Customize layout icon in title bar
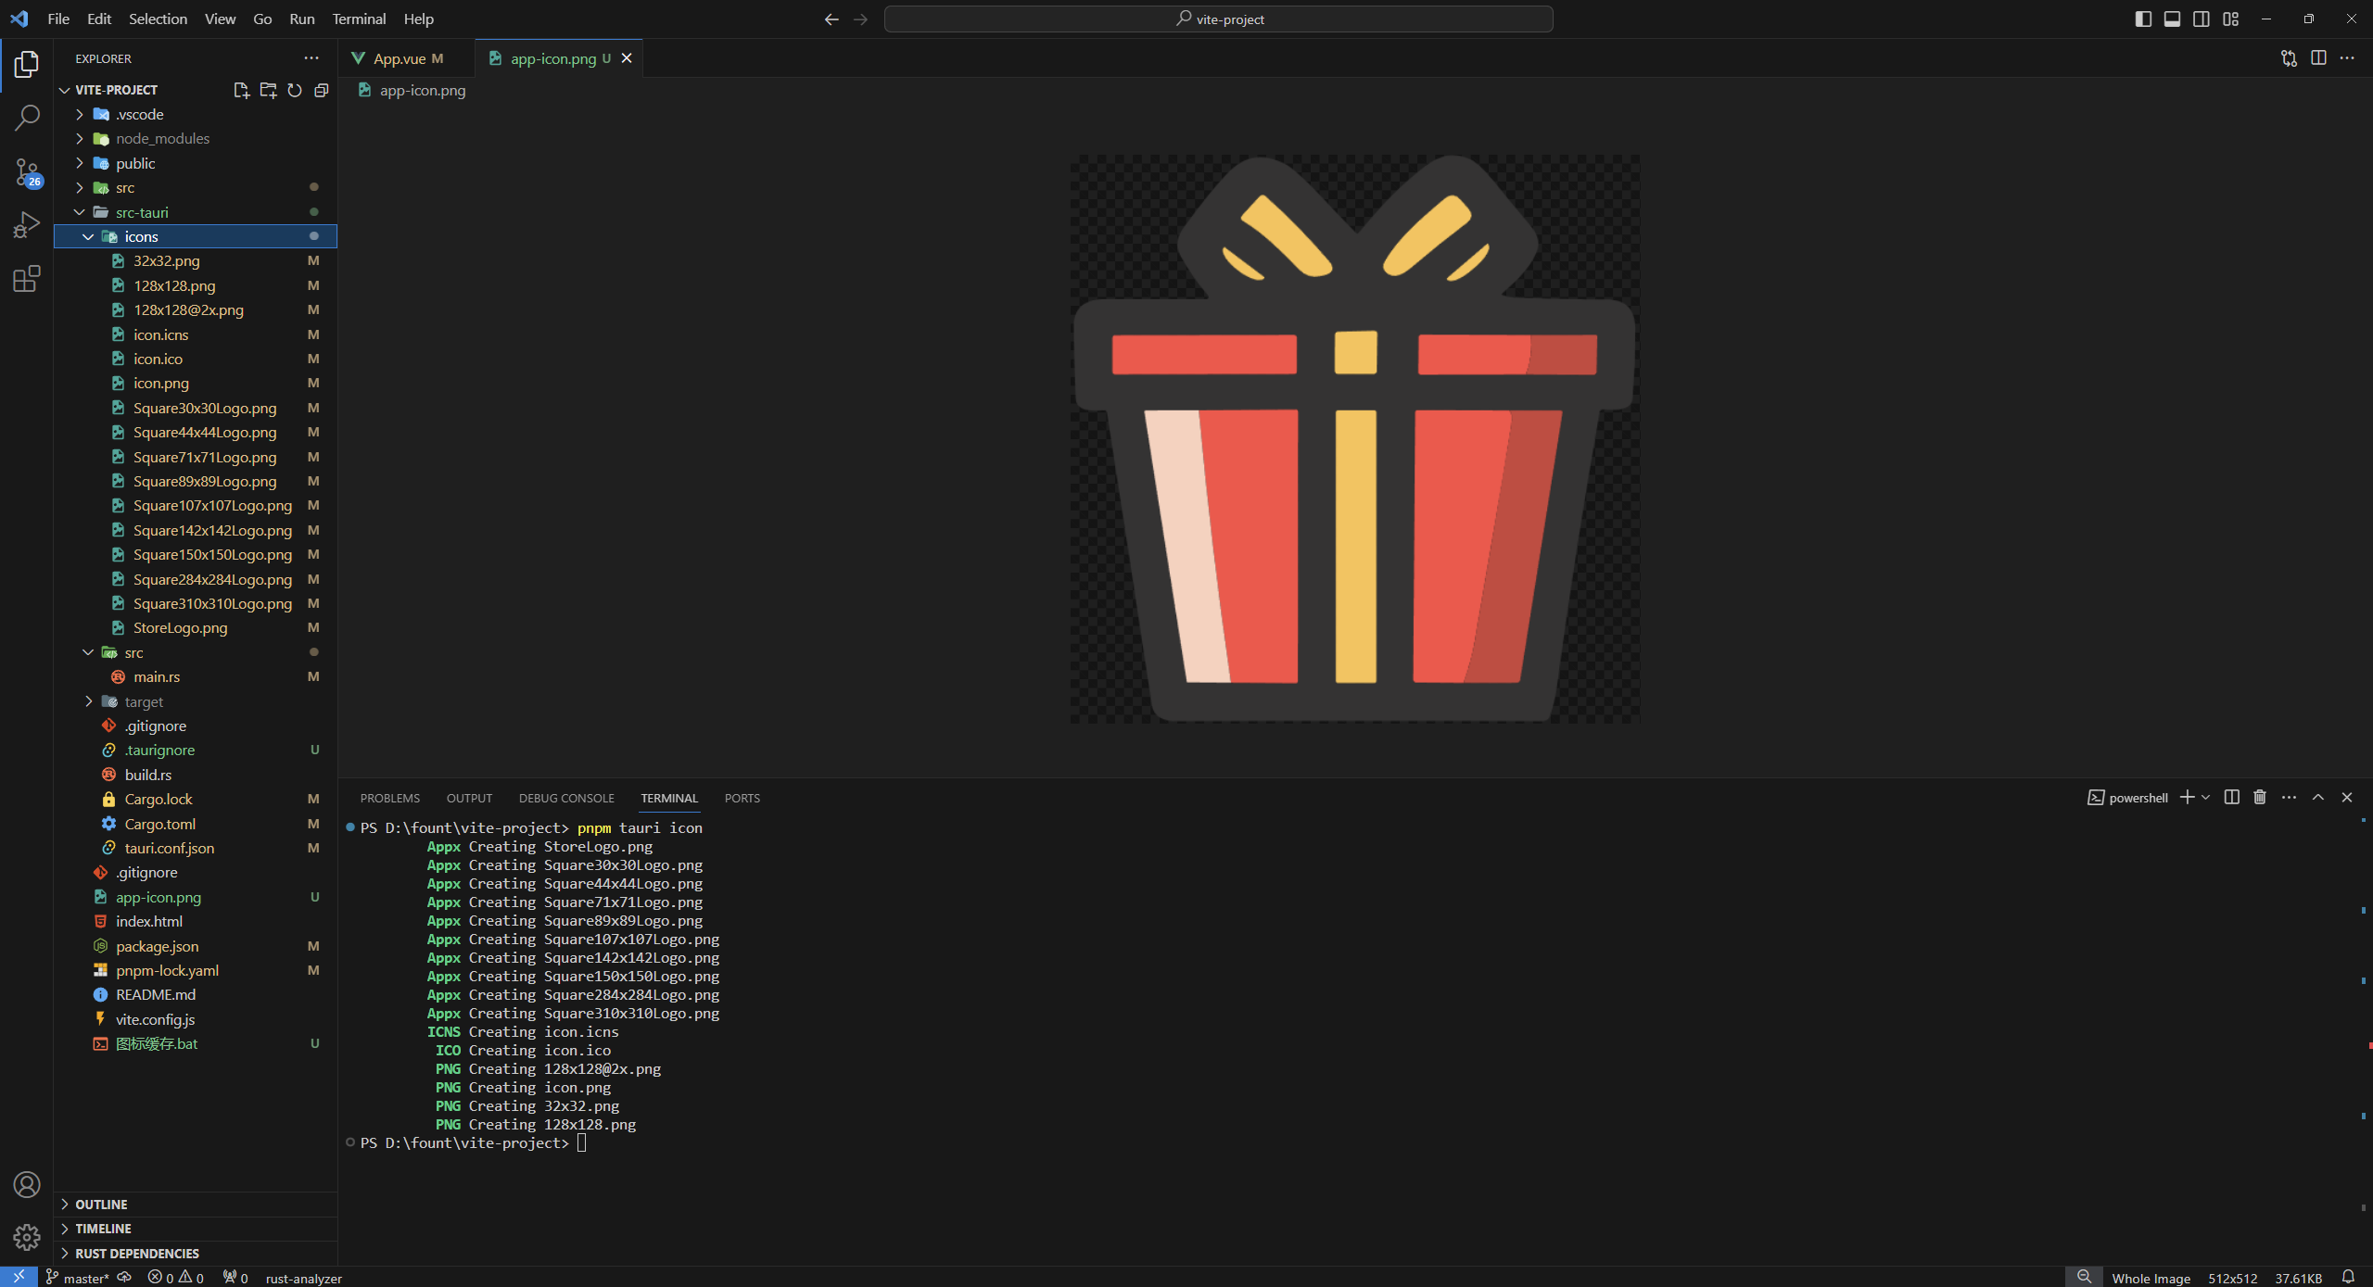This screenshot has height=1287, width=2373. click(2230, 19)
